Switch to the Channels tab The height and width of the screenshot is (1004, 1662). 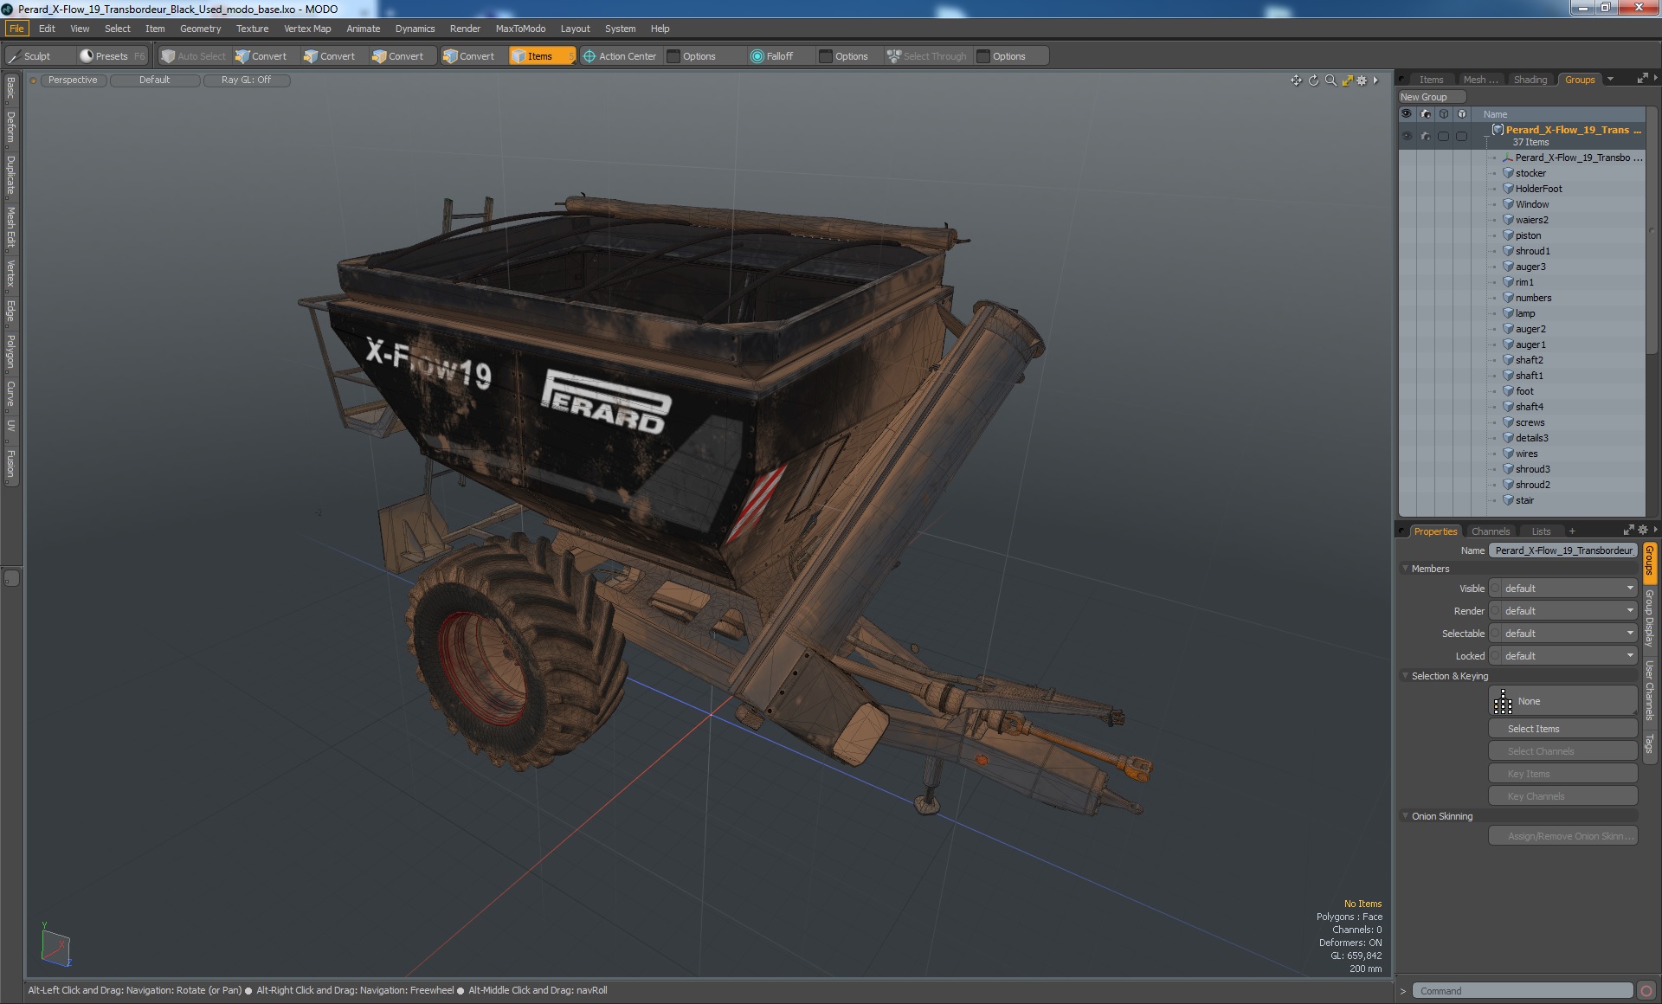coord(1490,531)
